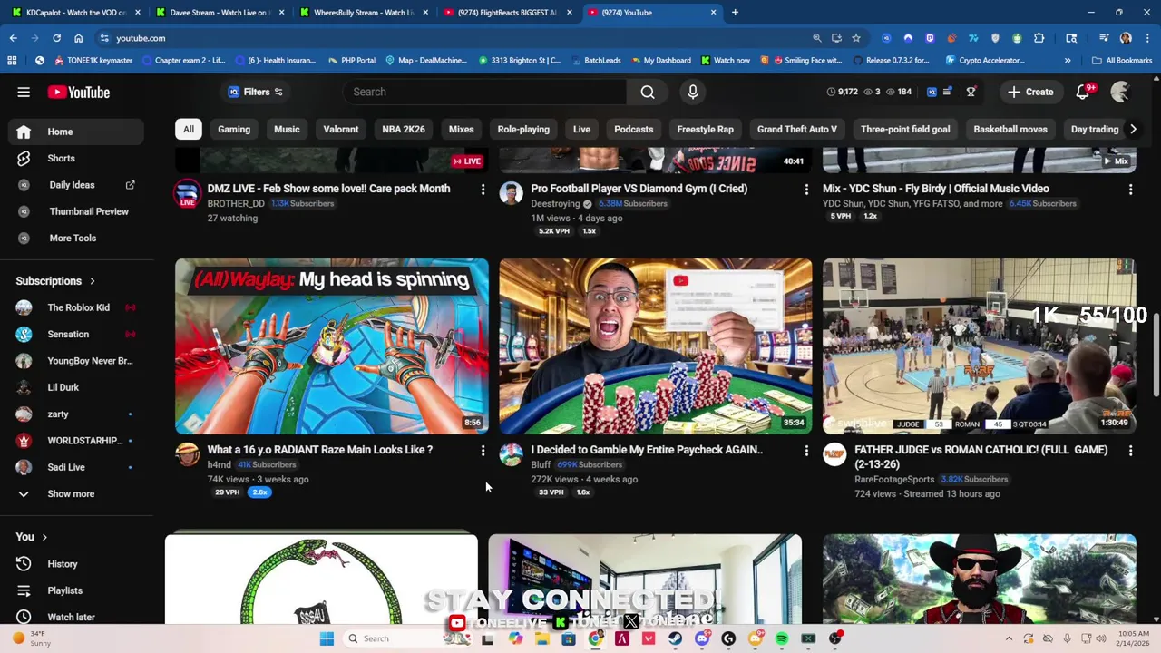Select the Freestyle Rap chip

(705, 129)
